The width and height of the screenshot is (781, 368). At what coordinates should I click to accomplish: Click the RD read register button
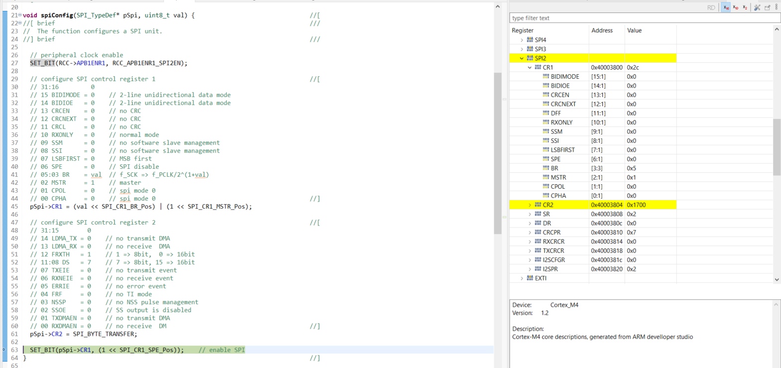[711, 7]
